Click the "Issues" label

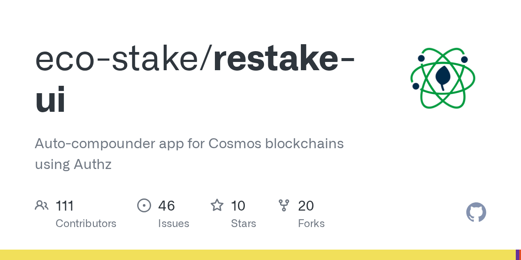pos(174,224)
